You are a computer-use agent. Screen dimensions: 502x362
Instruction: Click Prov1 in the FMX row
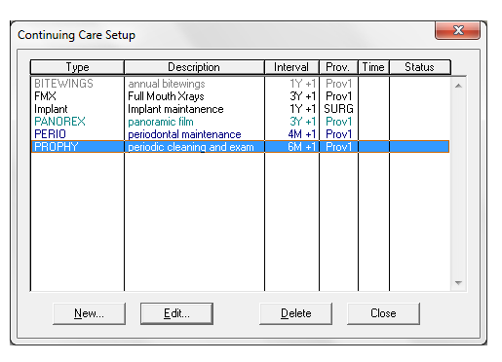339,96
